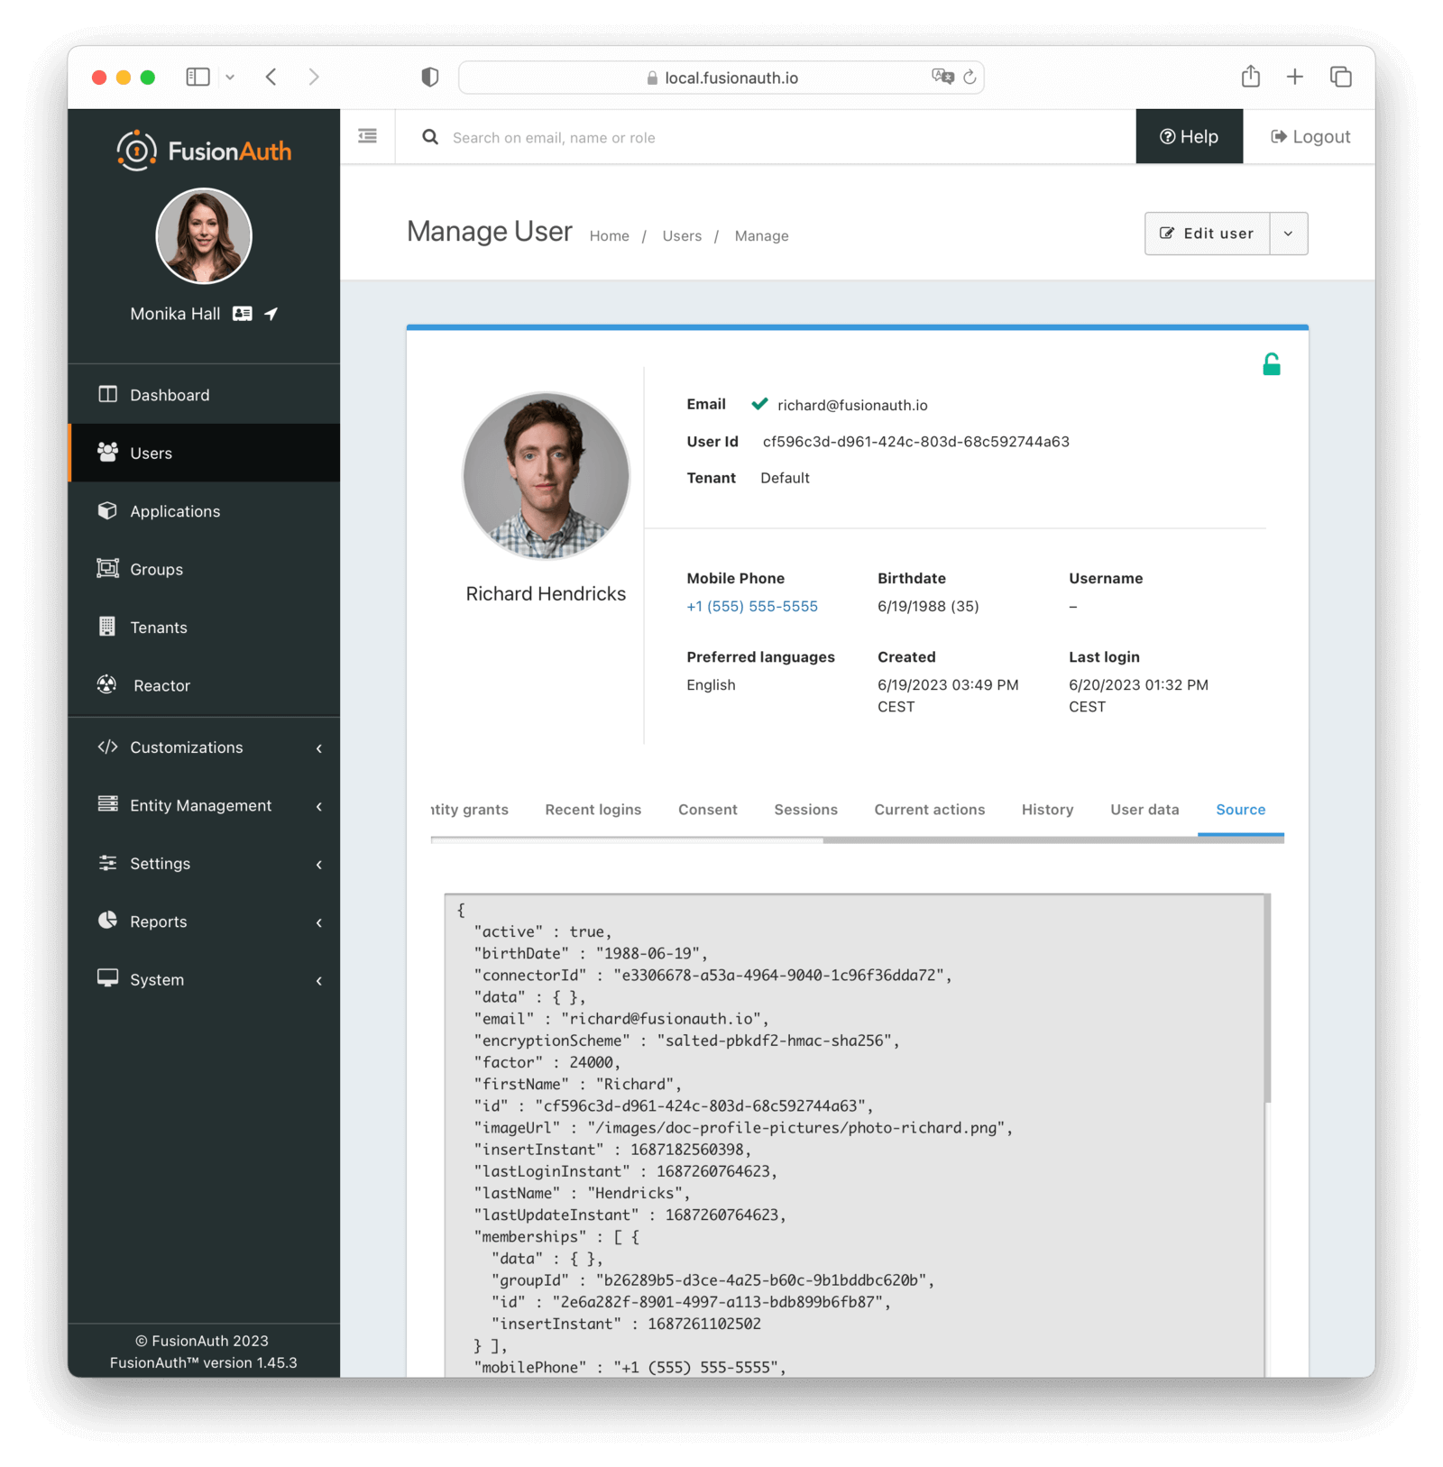Click the green unlock padlock icon
The height and width of the screenshot is (1467, 1443).
tap(1272, 364)
